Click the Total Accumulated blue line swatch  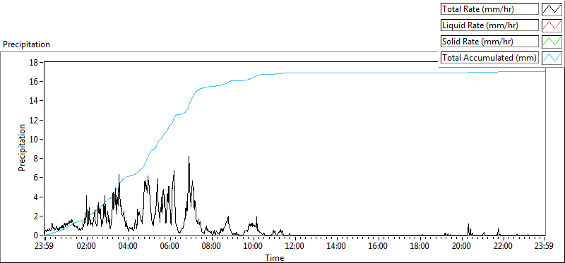coord(552,58)
